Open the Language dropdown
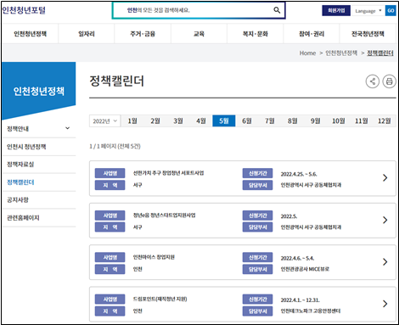The height and width of the screenshot is (325, 399). [368, 11]
